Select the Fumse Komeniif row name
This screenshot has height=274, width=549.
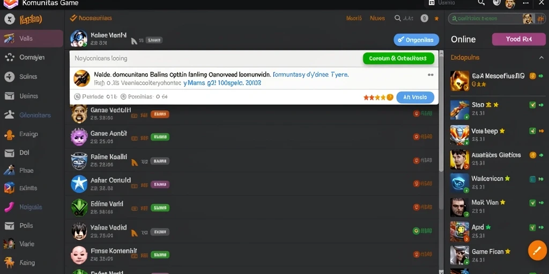114,251
